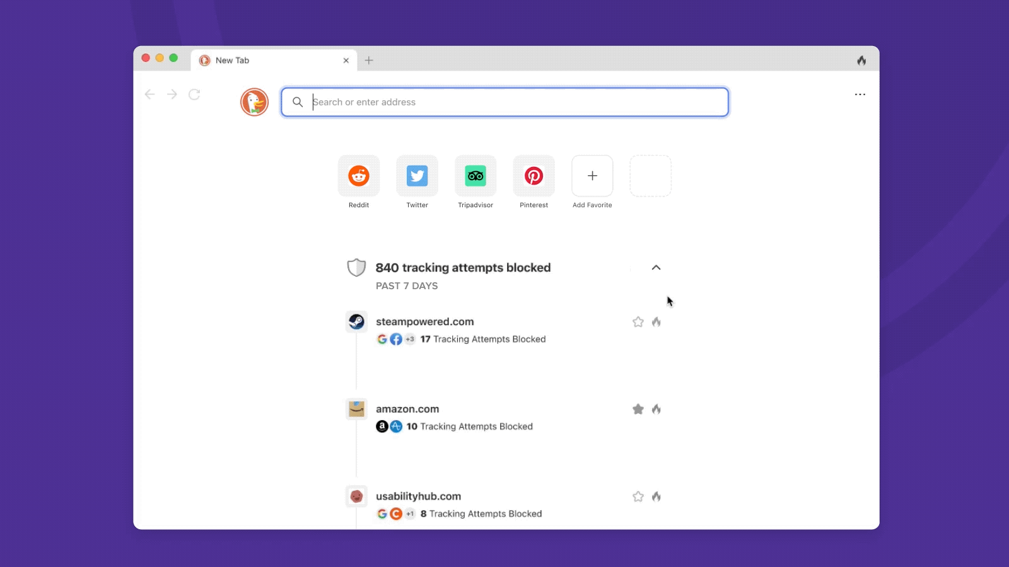Click the Fire button in the tab bar
Screen dimensions: 1009x567
(x=861, y=60)
